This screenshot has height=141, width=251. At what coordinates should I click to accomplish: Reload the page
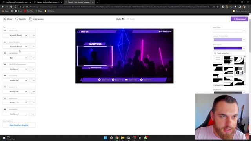point(11,7)
